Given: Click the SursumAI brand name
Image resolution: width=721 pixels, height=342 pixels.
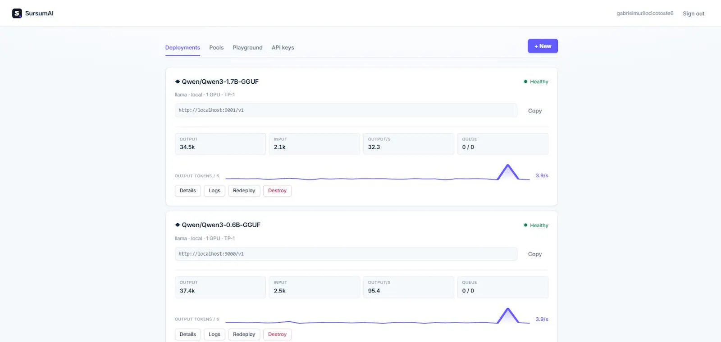Looking at the screenshot, I should click(x=39, y=13).
